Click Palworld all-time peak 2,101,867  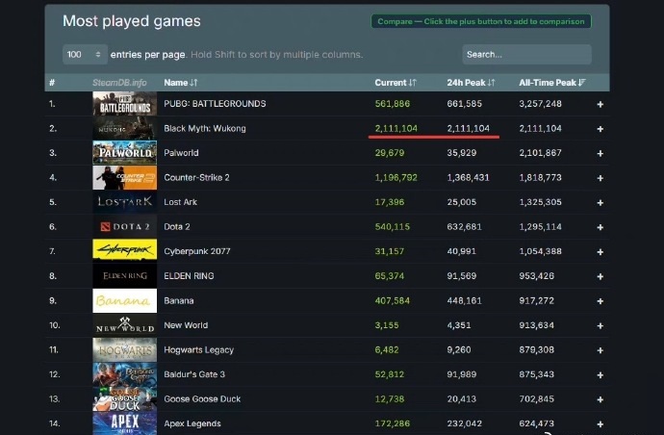541,153
